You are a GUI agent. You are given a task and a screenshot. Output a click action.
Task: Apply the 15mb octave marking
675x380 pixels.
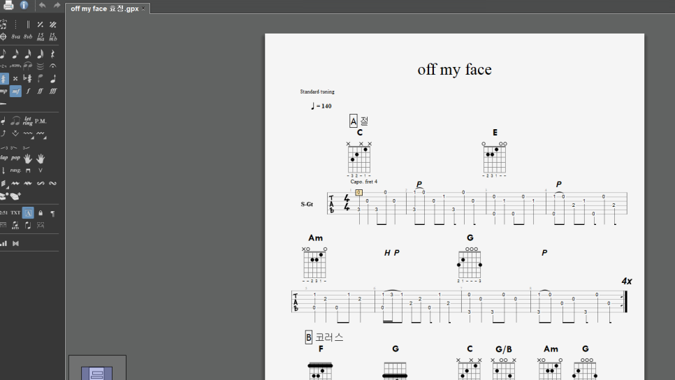[52, 36]
